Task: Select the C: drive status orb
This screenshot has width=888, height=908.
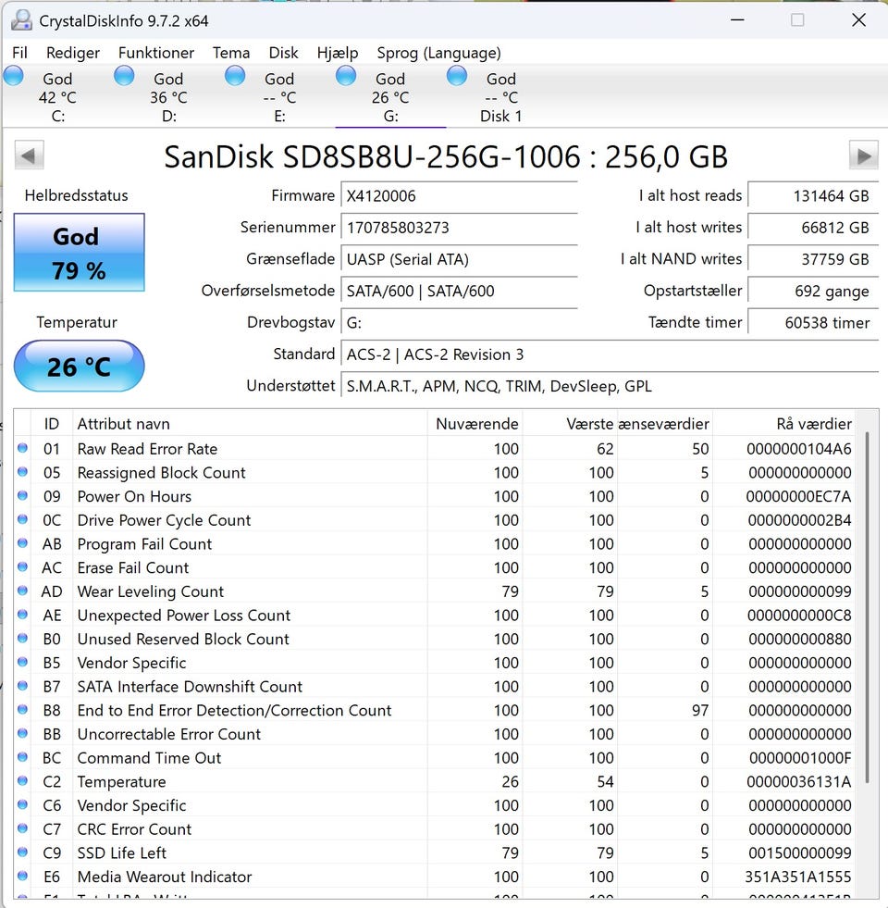Action: click(13, 76)
